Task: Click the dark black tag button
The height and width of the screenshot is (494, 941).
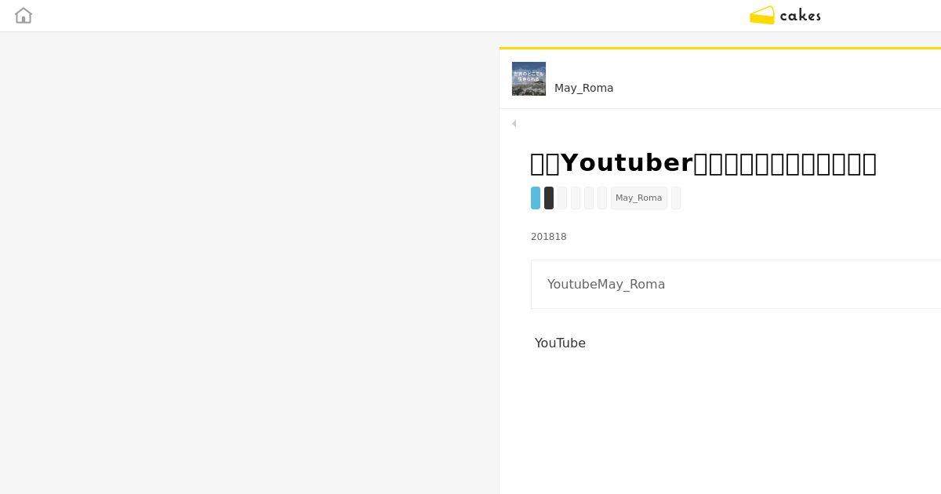Action: pos(549,198)
